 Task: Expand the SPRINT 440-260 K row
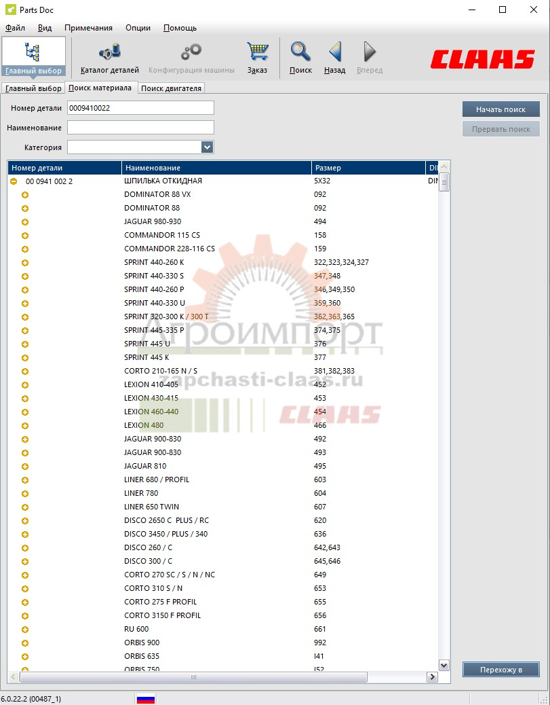[25, 263]
